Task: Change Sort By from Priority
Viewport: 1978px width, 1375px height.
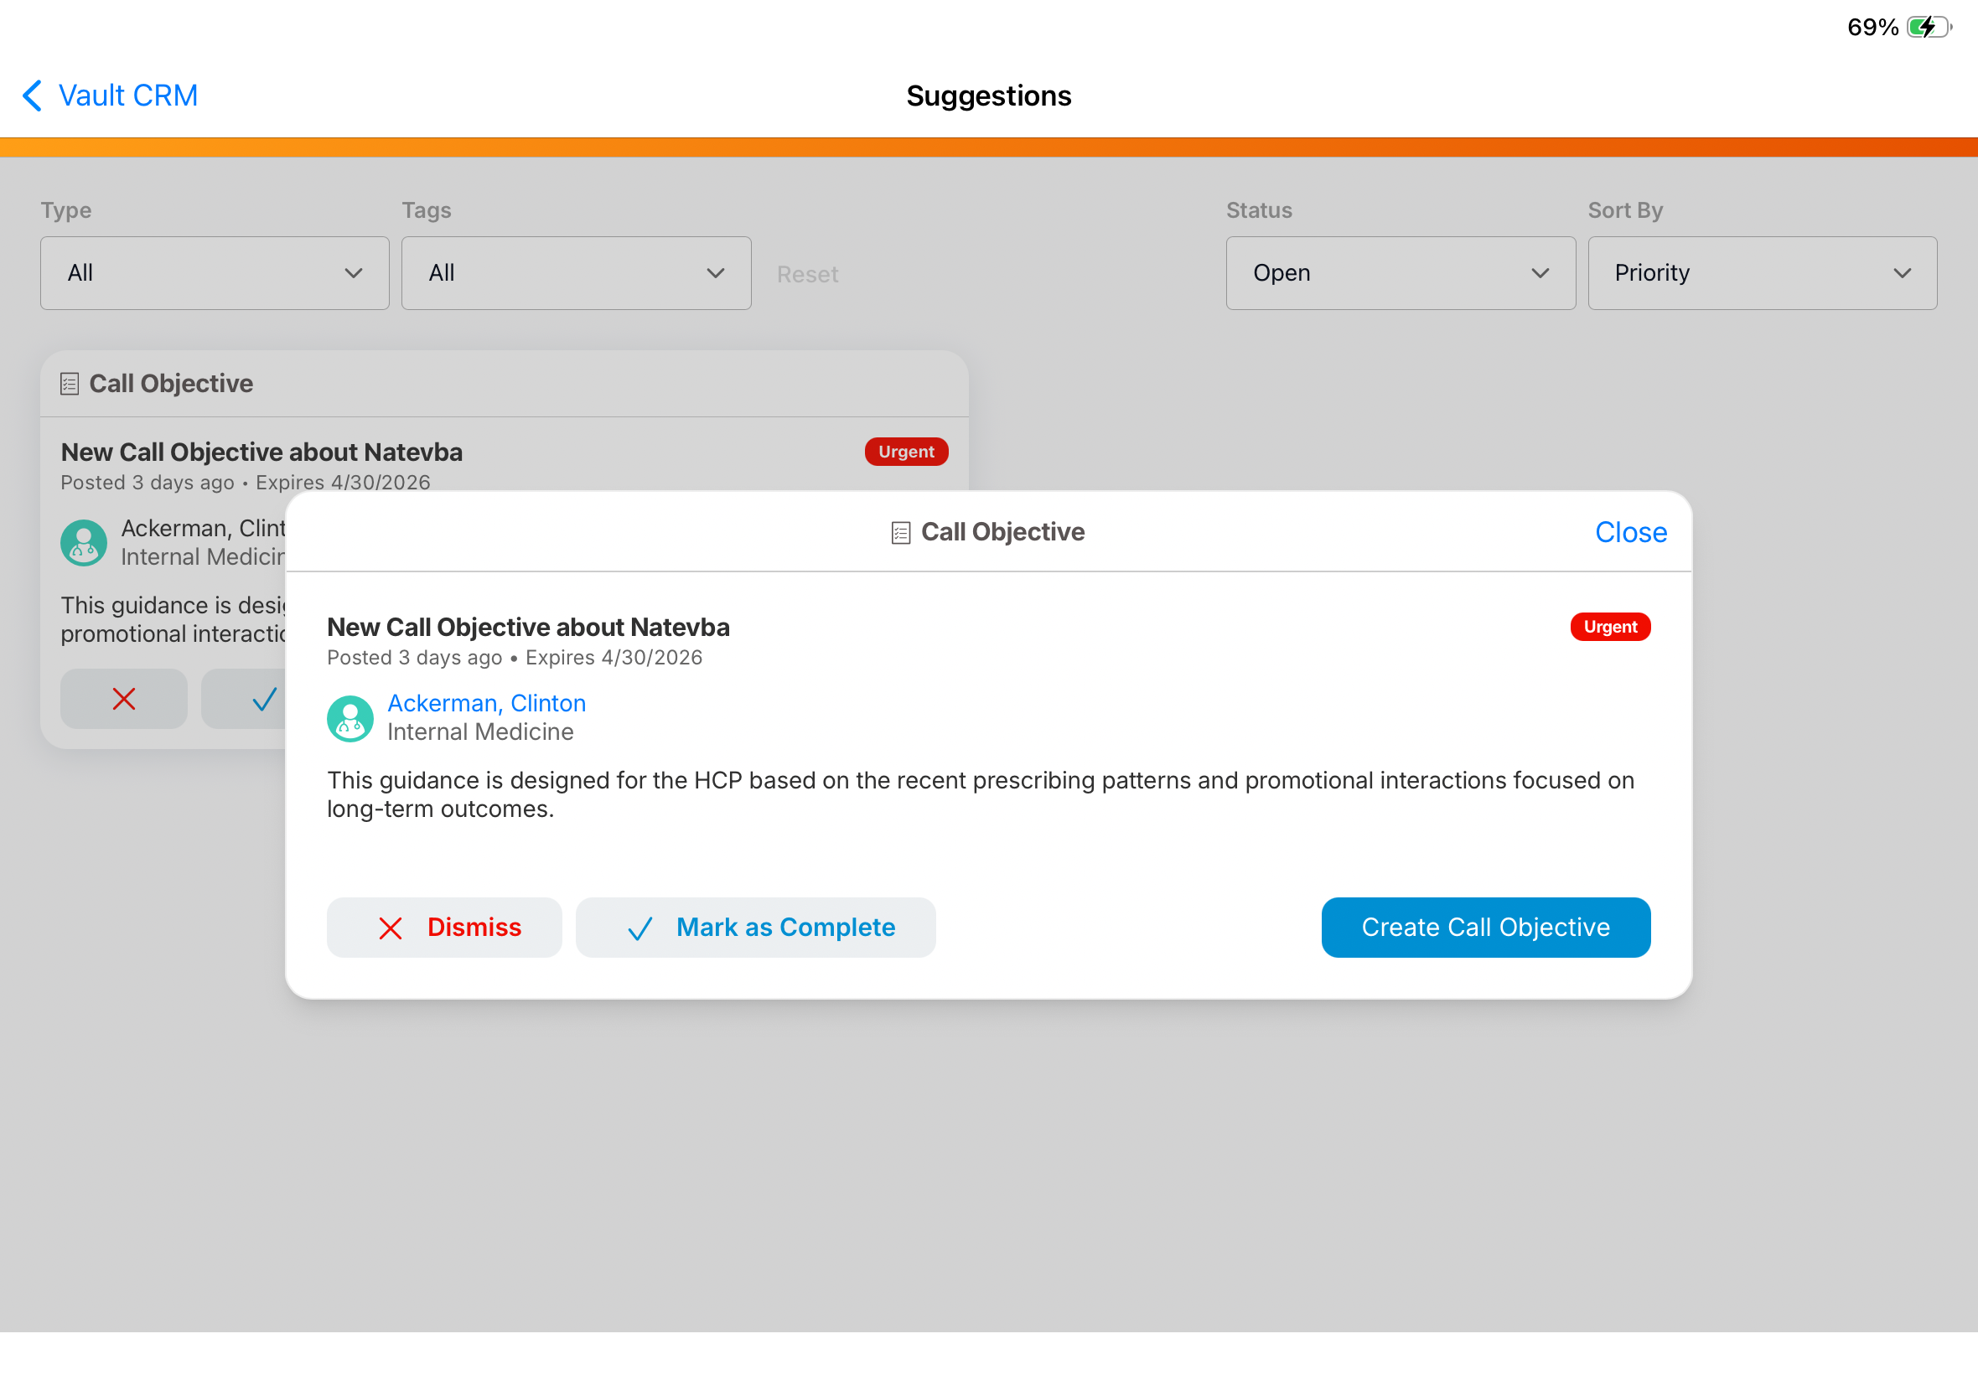Action: point(1762,273)
